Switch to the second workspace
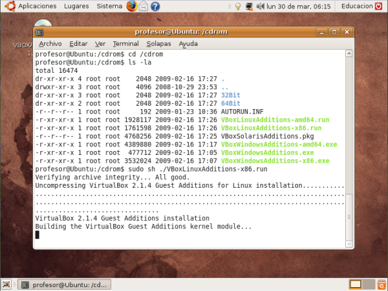 368,284
